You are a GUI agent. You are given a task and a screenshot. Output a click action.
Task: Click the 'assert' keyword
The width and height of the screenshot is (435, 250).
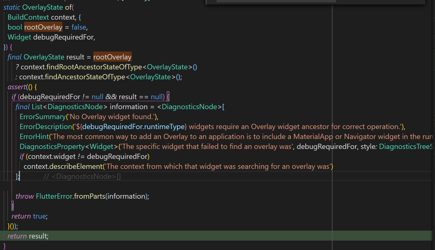pos(17,87)
